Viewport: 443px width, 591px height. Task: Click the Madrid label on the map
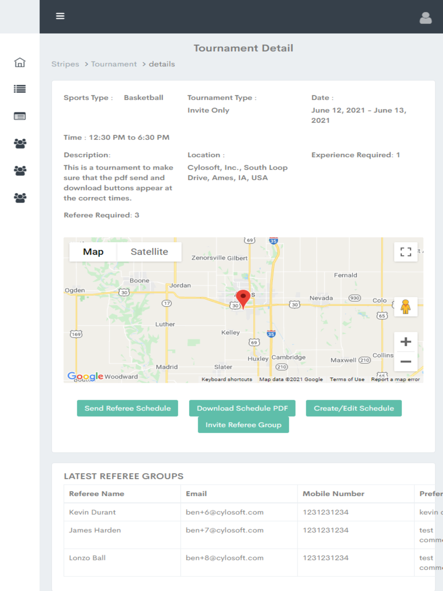(167, 367)
